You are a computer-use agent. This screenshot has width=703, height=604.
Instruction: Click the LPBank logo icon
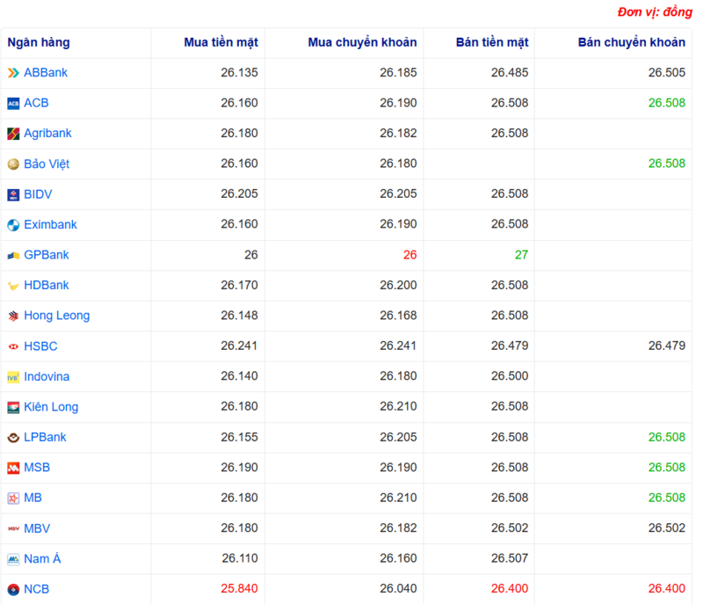click(13, 438)
